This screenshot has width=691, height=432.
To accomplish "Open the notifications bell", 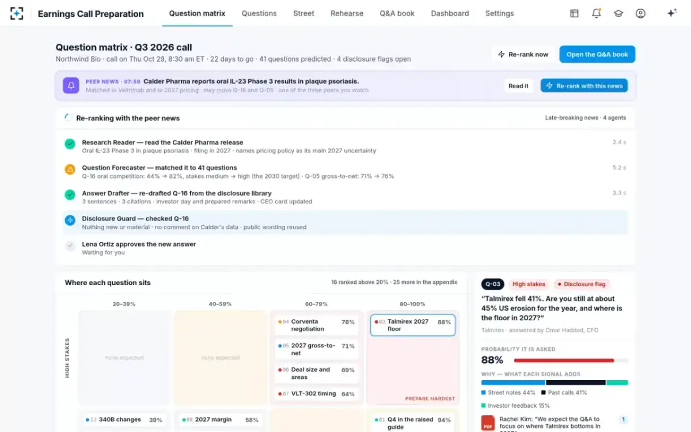I will tap(597, 13).
